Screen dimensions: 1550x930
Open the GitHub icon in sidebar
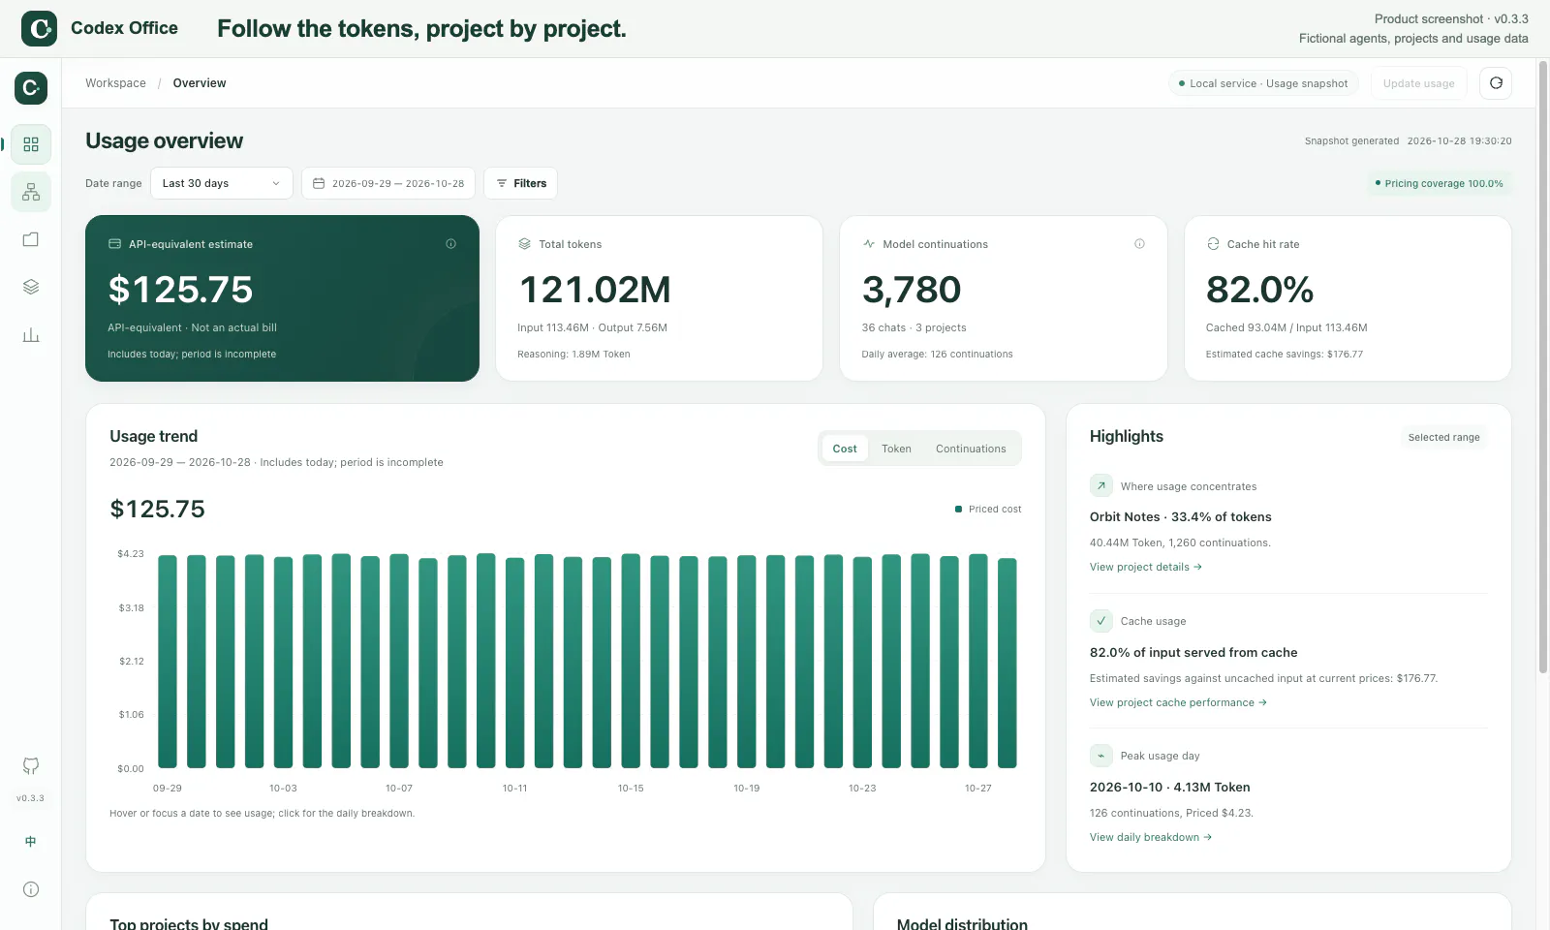31,766
